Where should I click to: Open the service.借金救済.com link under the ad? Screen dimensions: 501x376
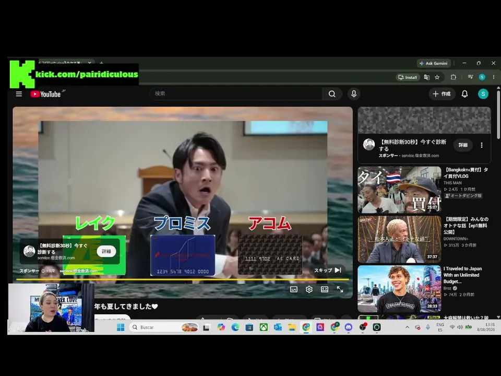(x=79, y=271)
